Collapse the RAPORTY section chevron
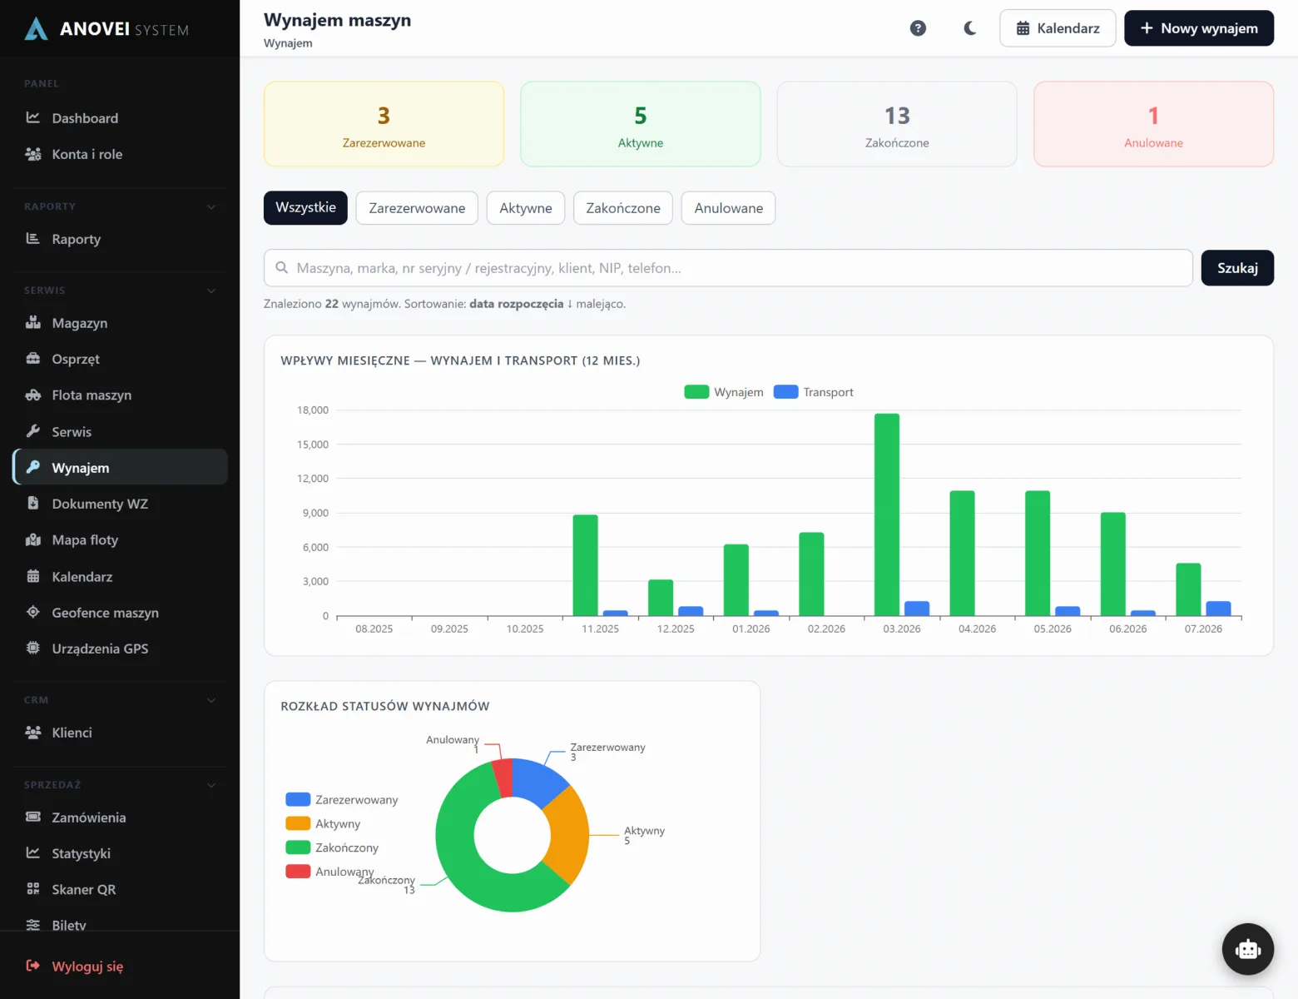Viewport: 1298px width, 999px height. tap(211, 206)
